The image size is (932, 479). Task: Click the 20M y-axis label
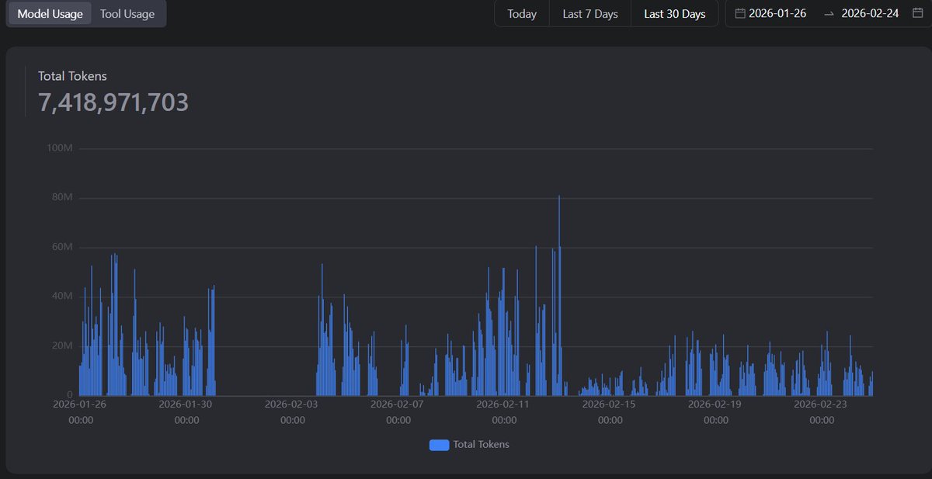(62, 346)
